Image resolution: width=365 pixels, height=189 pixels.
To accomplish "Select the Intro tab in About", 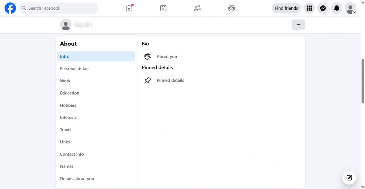I will (96, 56).
